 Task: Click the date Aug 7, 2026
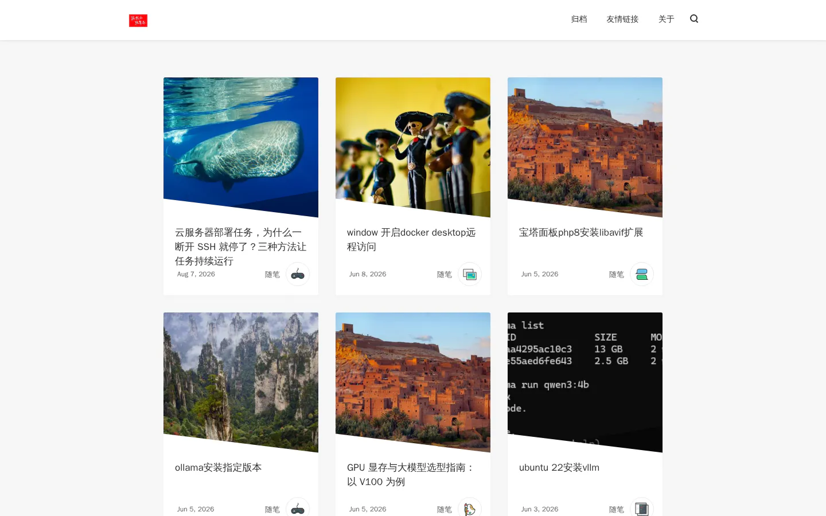pos(196,274)
